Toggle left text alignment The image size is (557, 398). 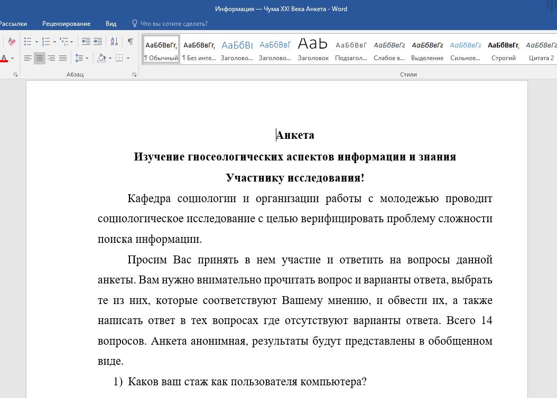coord(28,58)
